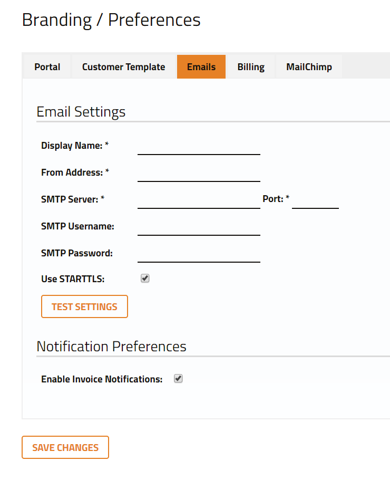Screen dimensions: 390x480
Task: Switch to the Customer Template tab
Action: pyautogui.click(x=123, y=67)
